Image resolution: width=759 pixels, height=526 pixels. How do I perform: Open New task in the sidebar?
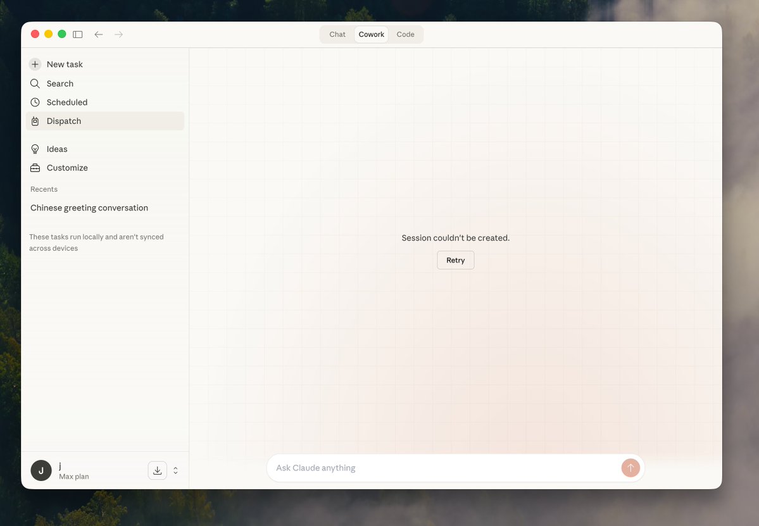click(x=105, y=65)
